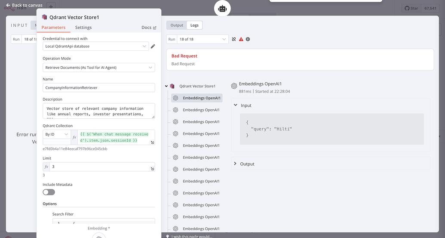445x238 pixels.
Task: Open expression editor icon in Qdrant Collection field
Action: 152,142
